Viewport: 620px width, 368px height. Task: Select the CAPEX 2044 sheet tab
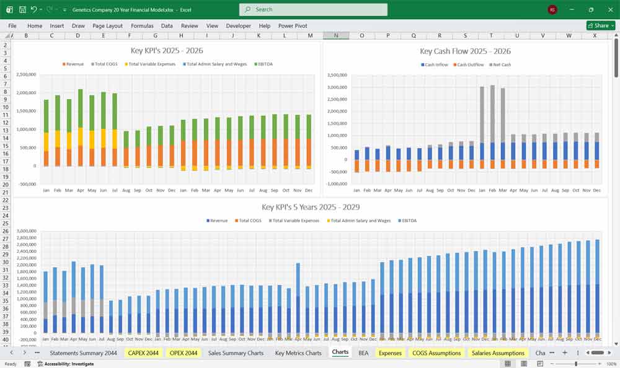[143, 353]
